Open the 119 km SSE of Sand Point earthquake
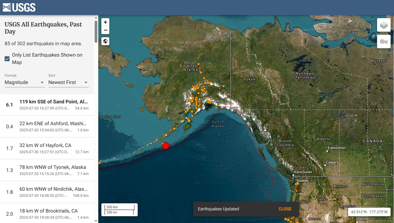The height and width of the screenshot is (223, 394). (47, 105)
